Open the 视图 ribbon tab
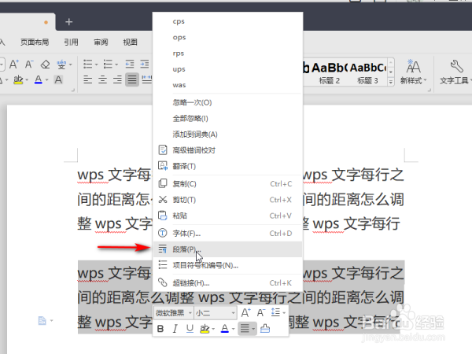This screenshot has width=472, height=354. click(130, 42)
